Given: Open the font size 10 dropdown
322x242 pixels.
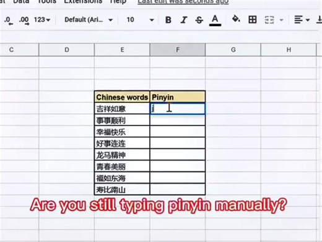Looking at the screenshot, I should [140, 20].
